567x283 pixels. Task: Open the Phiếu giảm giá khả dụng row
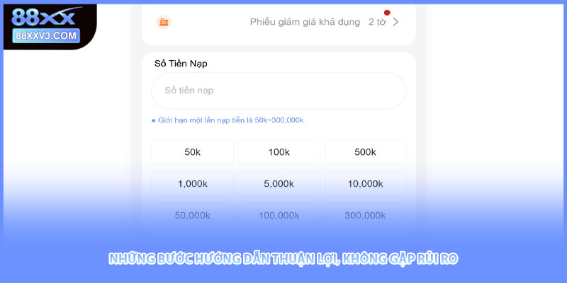(x=306, y=22)
